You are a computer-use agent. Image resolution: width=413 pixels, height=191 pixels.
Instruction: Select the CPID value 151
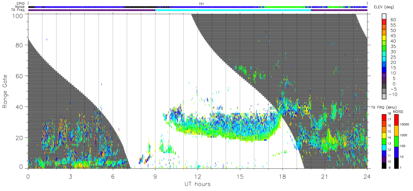tap(201, 3)
